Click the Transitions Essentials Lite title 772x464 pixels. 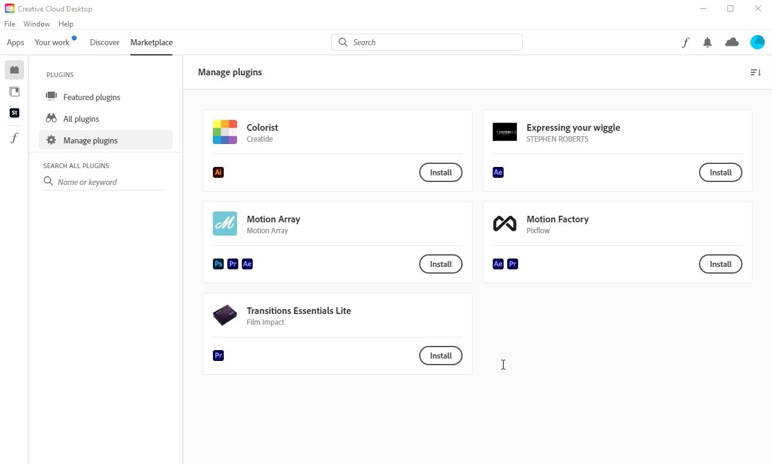(299, 311)
